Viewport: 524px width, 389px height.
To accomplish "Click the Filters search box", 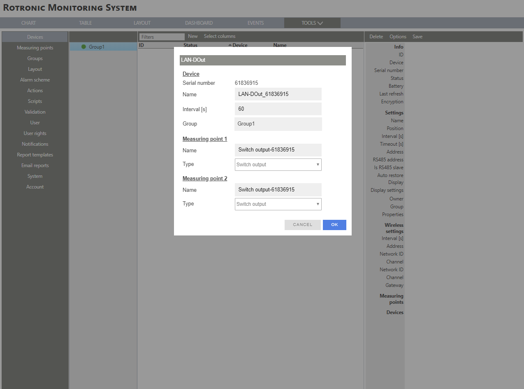I will click(162, 37).
